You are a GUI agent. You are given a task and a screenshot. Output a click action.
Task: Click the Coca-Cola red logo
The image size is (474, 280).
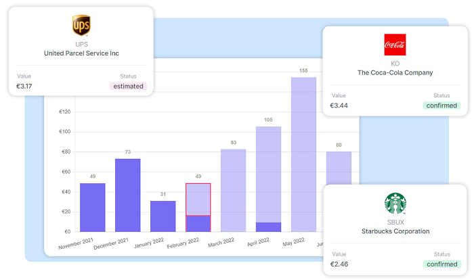pyautogui.click(x=395, y=45)
